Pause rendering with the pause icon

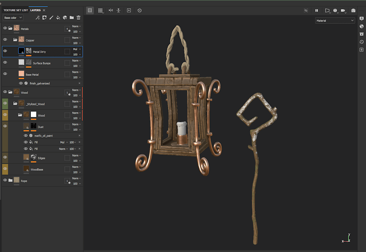point(317,11)
